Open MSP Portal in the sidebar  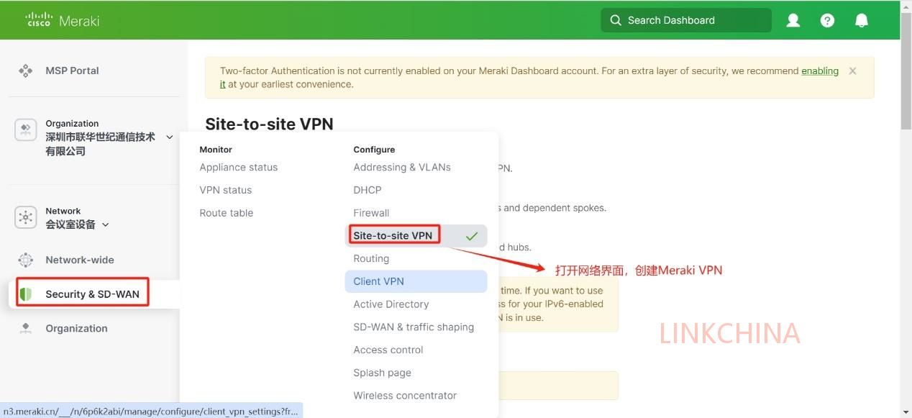pos(72,71)
